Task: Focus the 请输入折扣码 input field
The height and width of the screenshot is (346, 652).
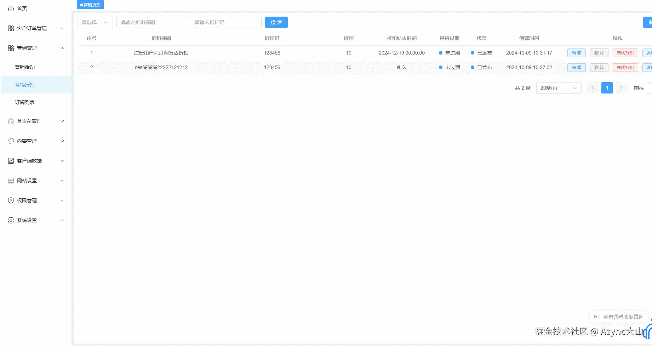Action: 226,22
